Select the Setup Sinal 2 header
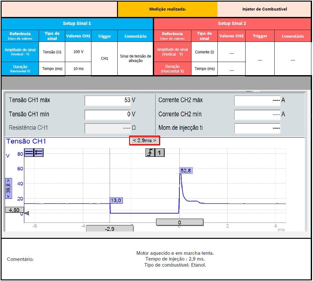Image resolution: width=313 pixels, height=281 pixels. (x=232, y=24)
